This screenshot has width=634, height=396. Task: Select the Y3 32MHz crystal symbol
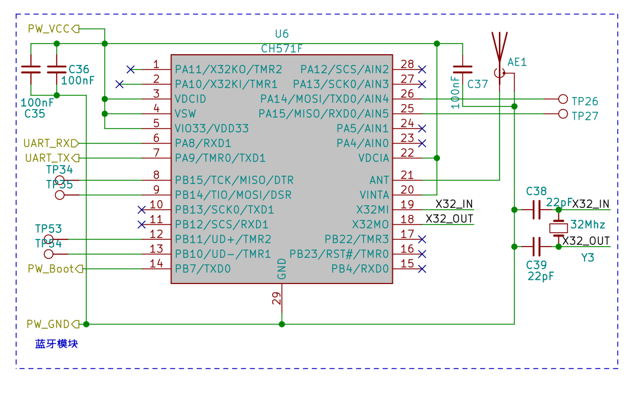[x=558, y=227]
